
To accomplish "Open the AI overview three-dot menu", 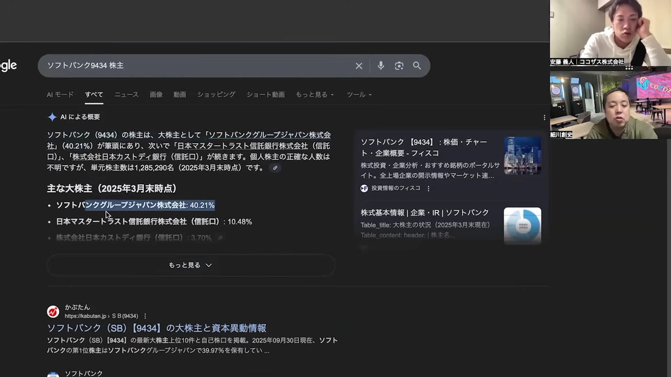I will click(x=544, y=118).
